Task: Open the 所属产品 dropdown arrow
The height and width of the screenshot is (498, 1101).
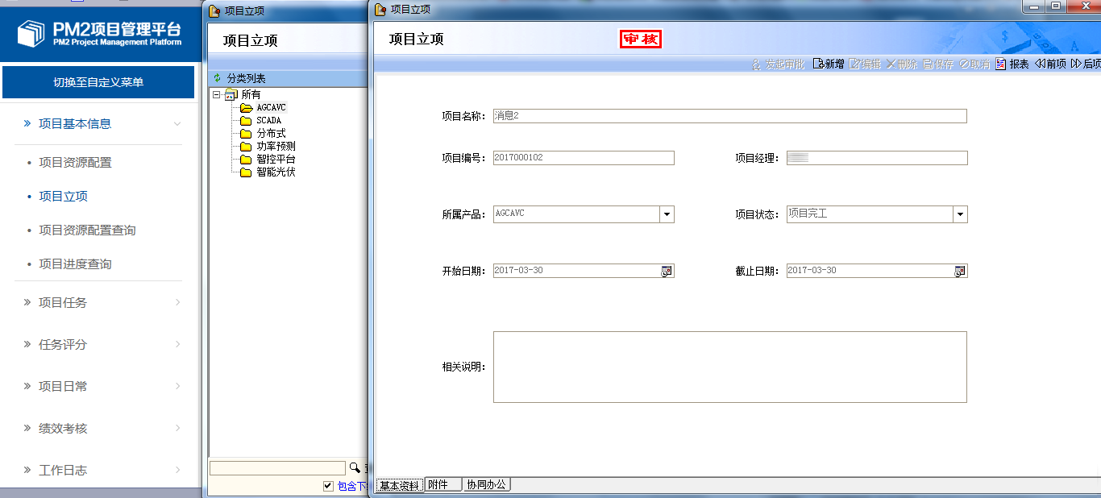Action: (667, 214)
